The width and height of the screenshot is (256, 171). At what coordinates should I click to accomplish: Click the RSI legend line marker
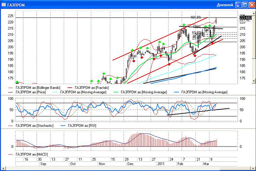pos(63,125)
